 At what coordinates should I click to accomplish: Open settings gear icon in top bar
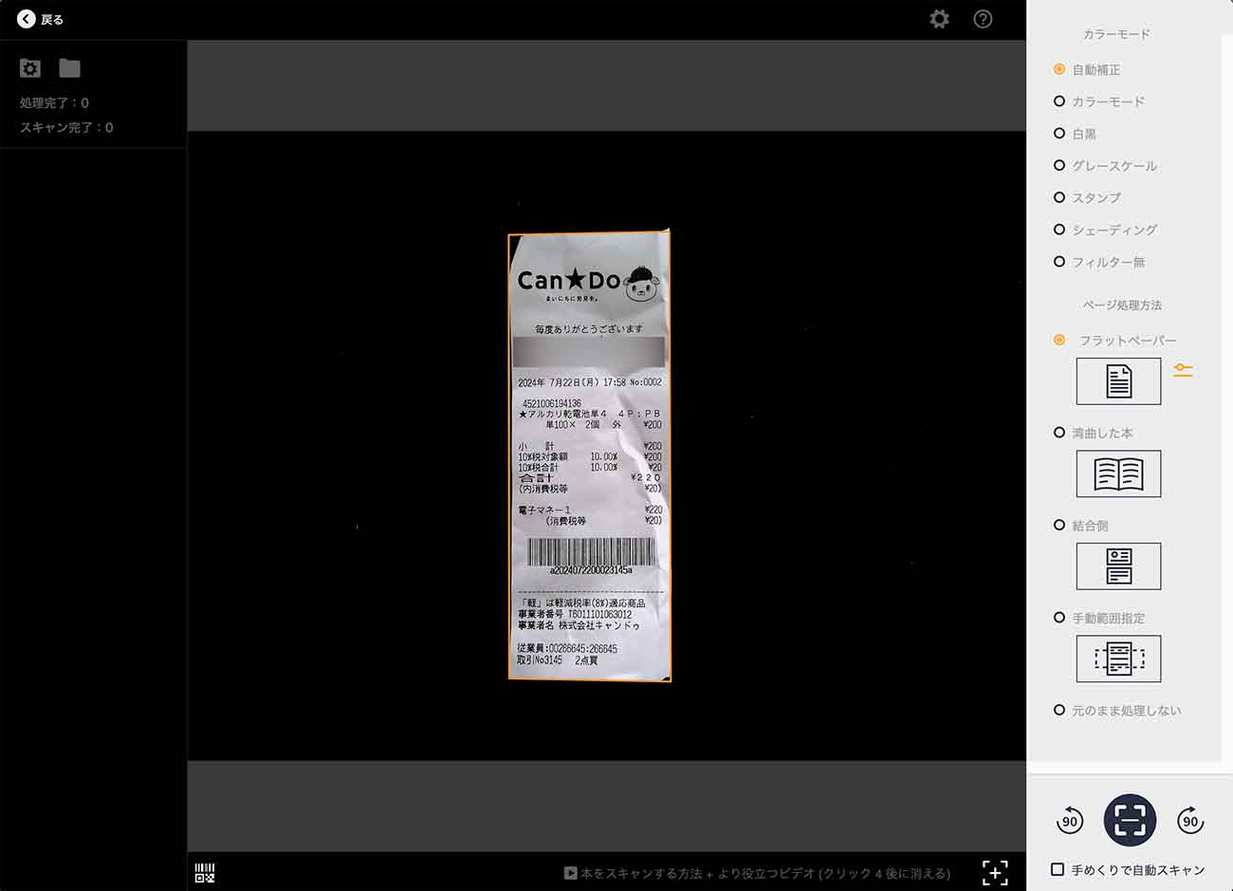(939, 19)
